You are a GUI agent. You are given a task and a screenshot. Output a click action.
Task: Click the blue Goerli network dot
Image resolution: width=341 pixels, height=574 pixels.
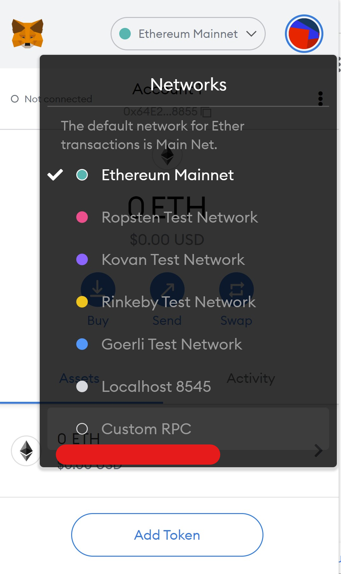point(82,344)
